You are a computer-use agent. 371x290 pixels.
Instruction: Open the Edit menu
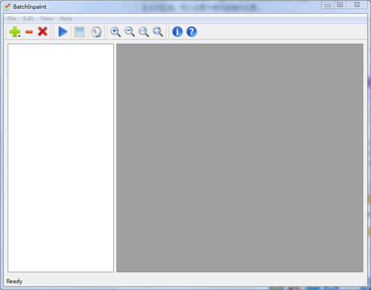coord(28,19)
